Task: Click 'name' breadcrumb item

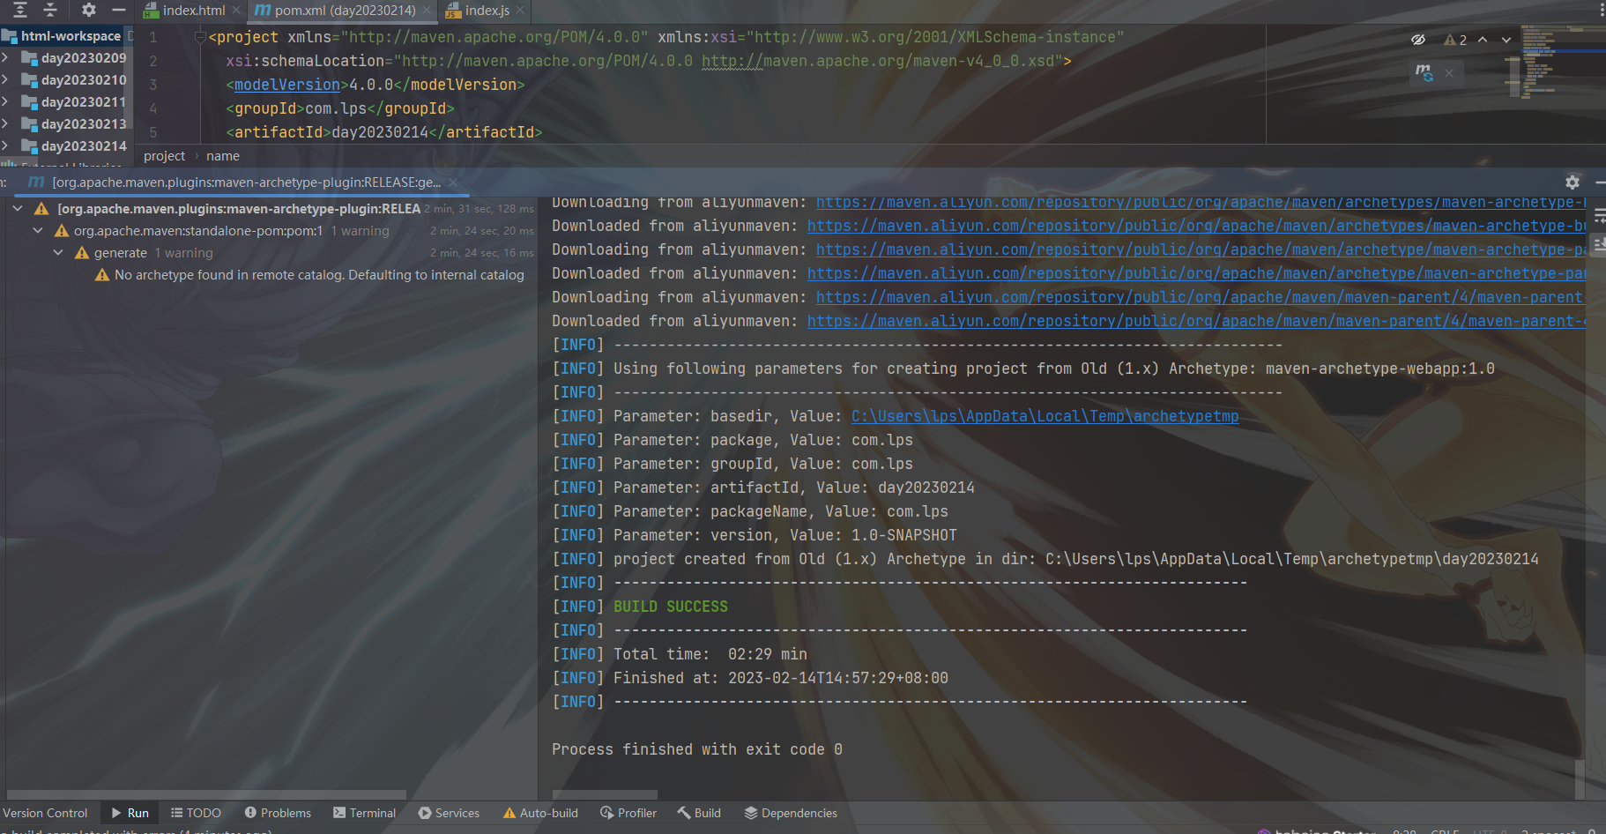Action: point(223,156)
